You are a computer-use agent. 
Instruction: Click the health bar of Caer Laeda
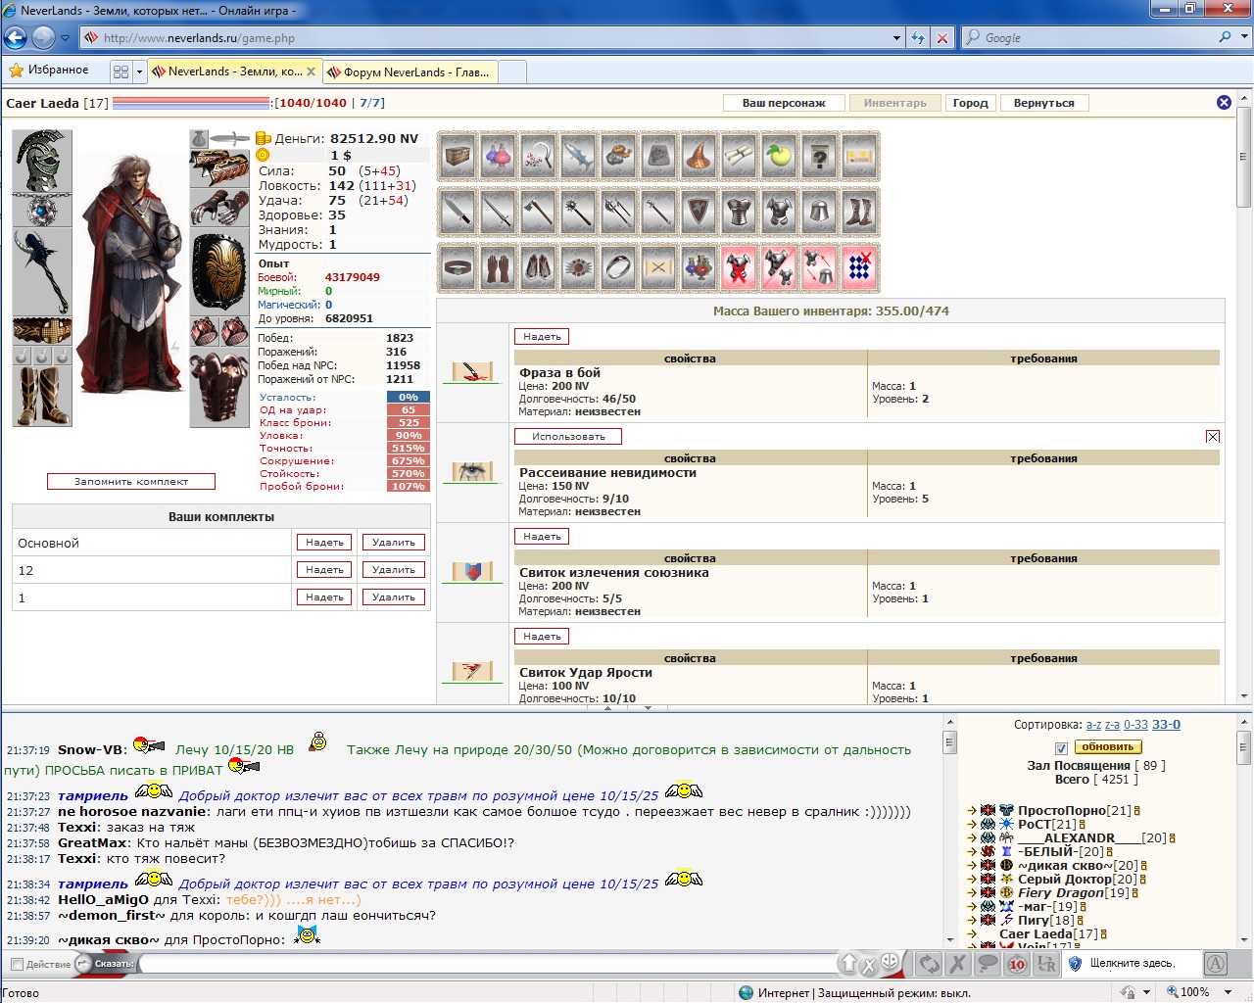[x=191, y=102]
